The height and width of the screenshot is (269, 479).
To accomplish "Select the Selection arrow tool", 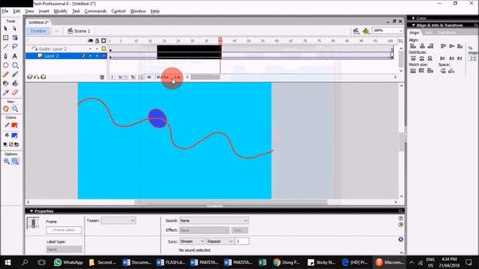I will (5, 28).
